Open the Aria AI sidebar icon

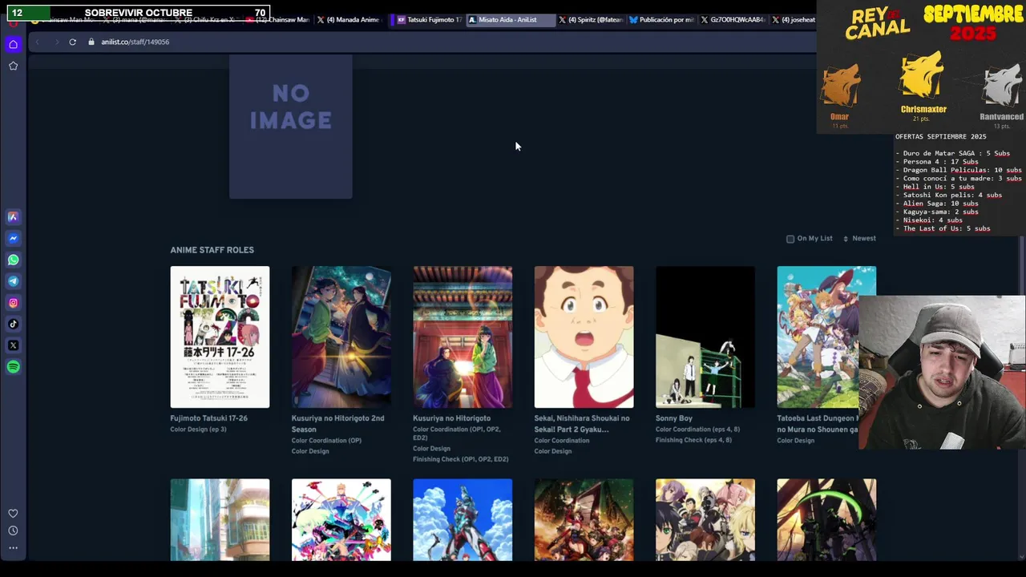coord(13,216)
